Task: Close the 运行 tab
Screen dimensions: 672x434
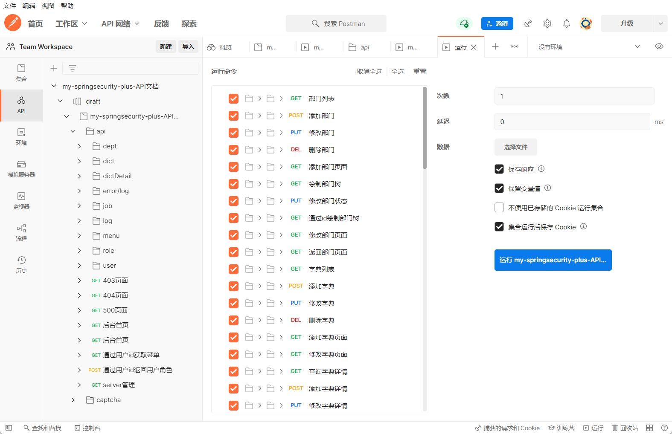Action: 474,47
